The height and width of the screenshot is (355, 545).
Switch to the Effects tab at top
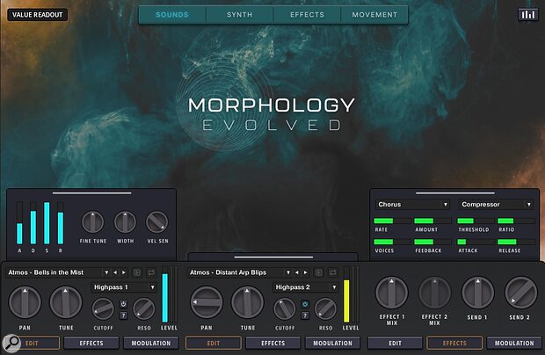(307, 15)
